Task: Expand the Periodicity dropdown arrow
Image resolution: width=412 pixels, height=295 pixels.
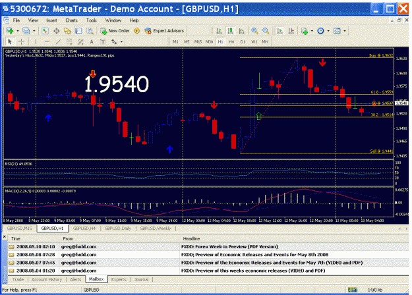Action: 328,31
